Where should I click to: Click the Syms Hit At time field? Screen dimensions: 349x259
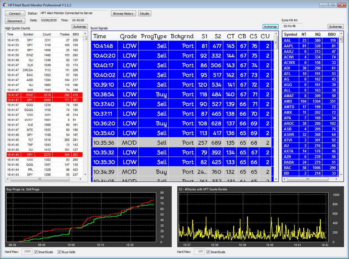tap(292, 26)
